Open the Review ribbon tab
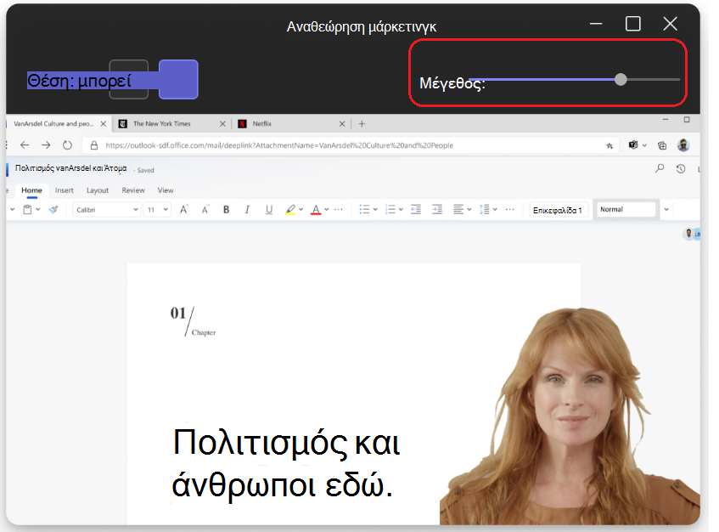 pos(133,190)
